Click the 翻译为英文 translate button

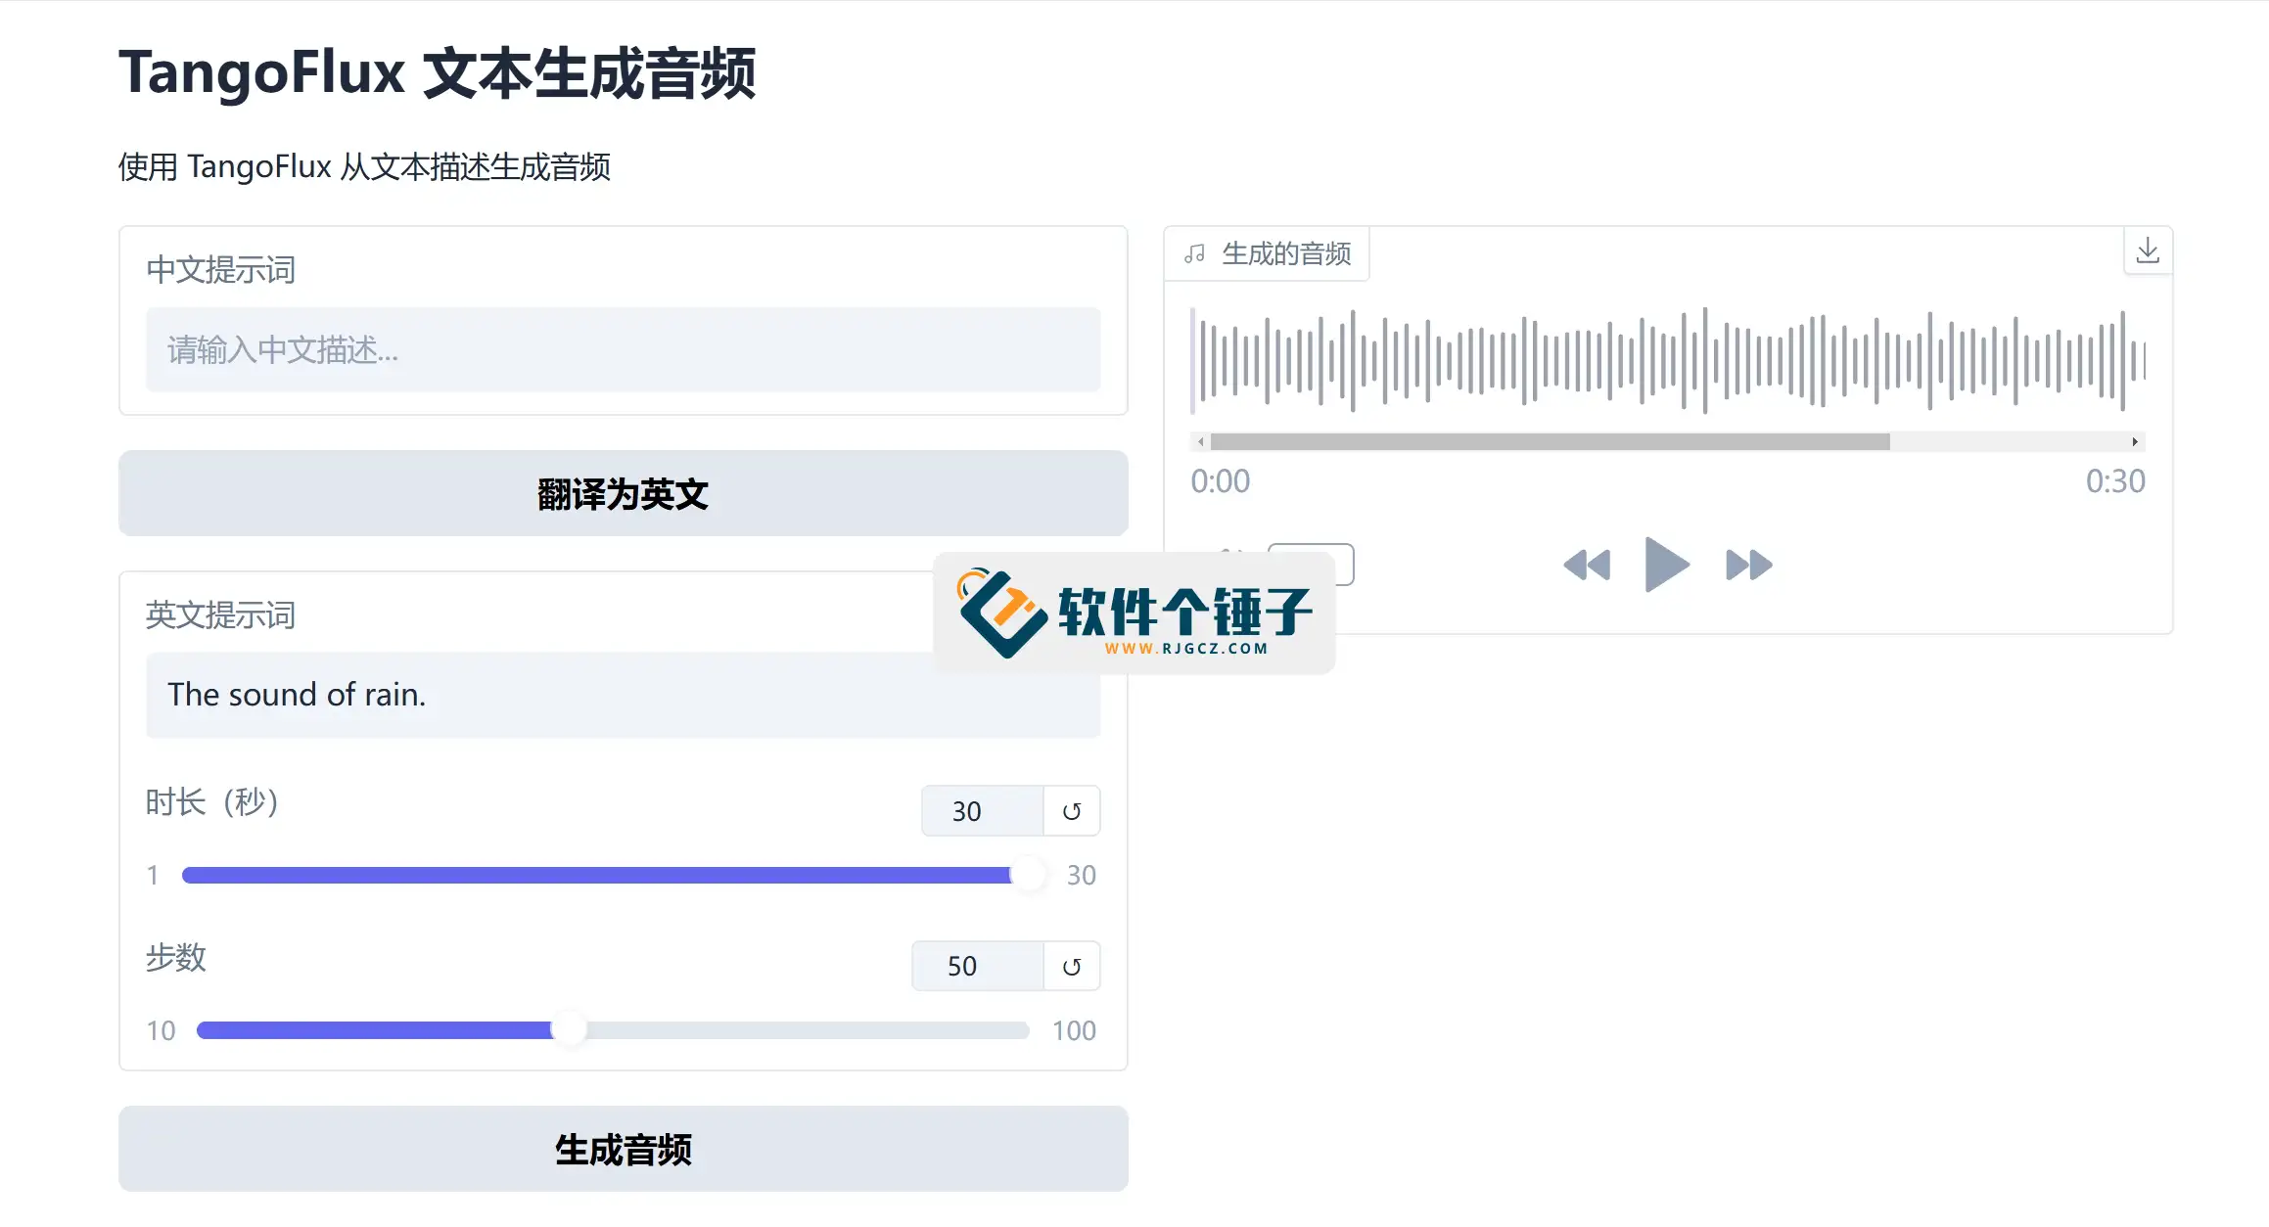624,493
